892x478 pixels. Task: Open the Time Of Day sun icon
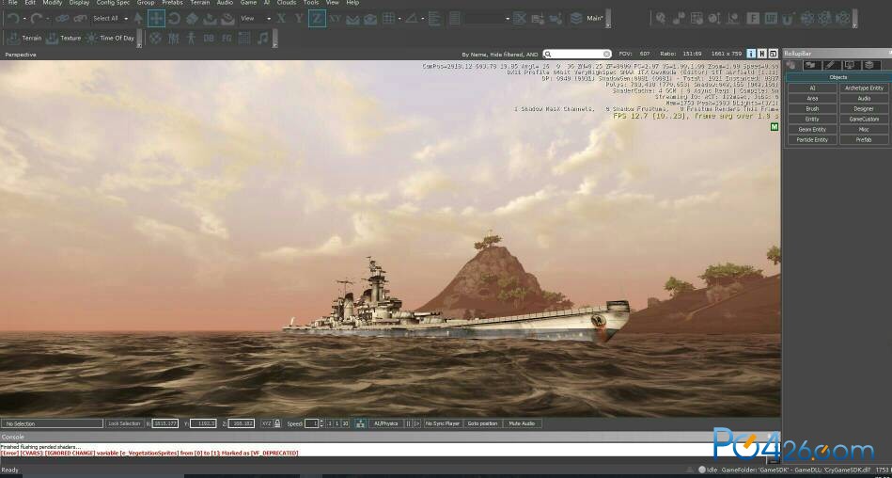[x=91, y=39]
